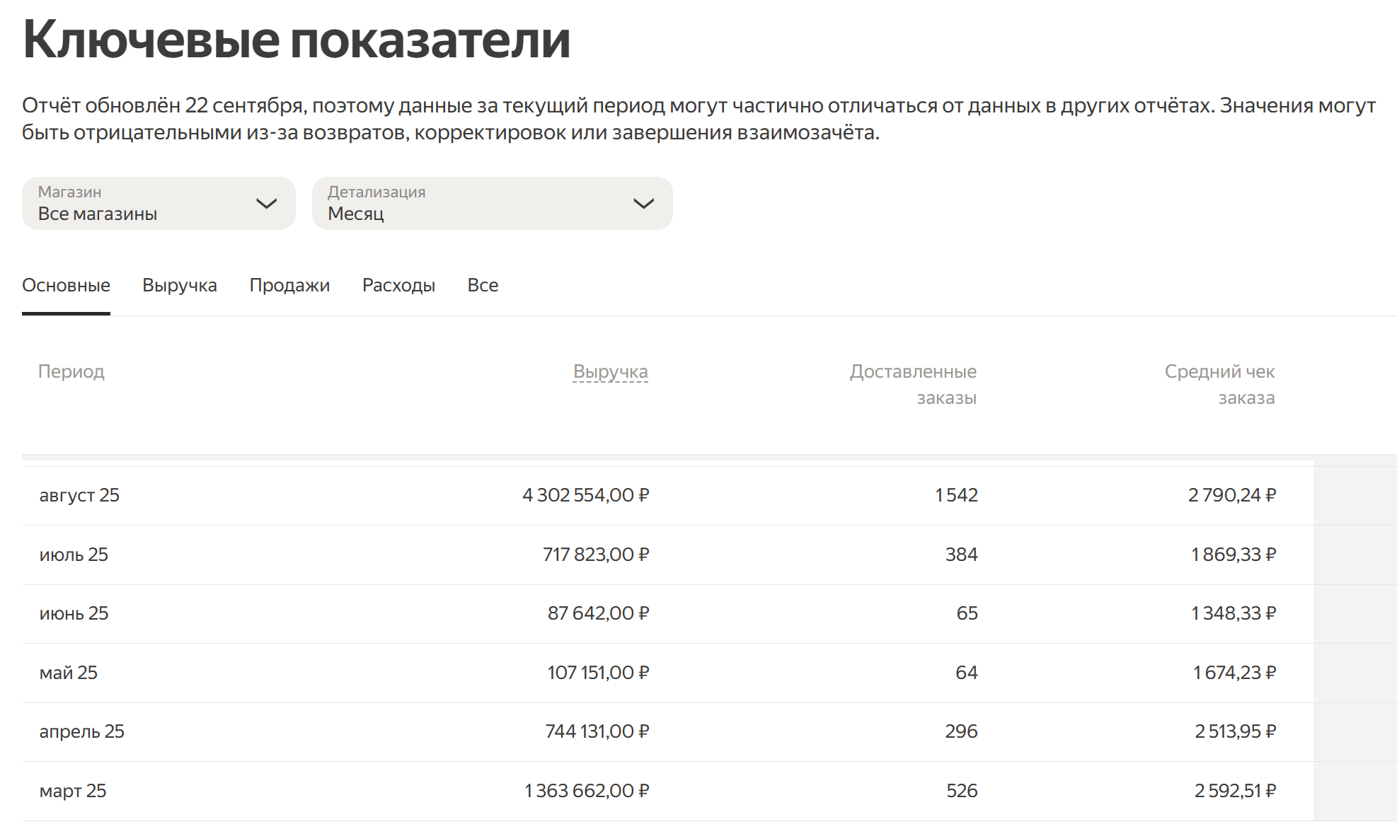Click the Доставленные заказы column header
The height and width of the screenshot is (829, 1397).
[913, 384]
